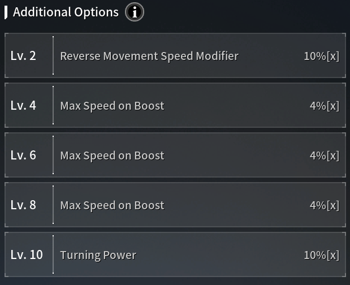Click the Lv. 10 level label
Viewport: 350px width, 285px height.
(27, 255)
